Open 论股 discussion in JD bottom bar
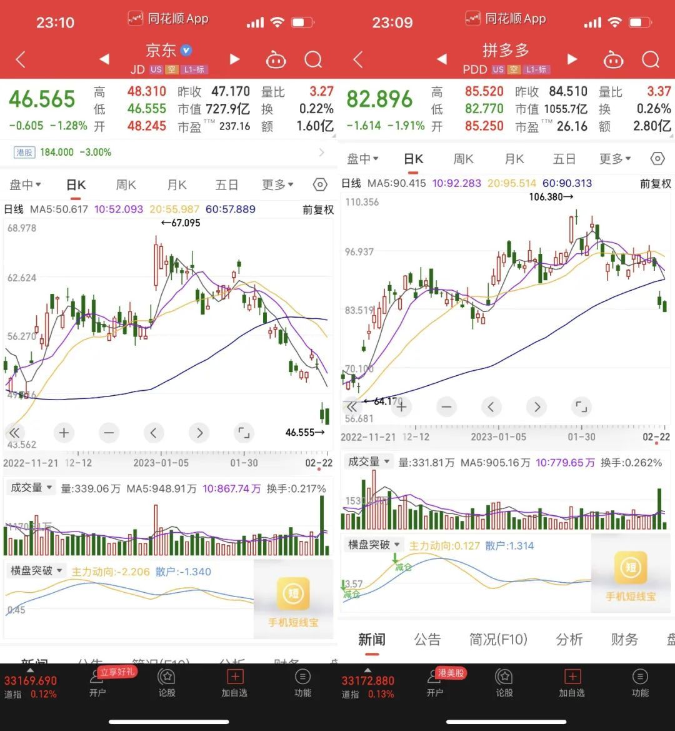 tap(166, 682)
